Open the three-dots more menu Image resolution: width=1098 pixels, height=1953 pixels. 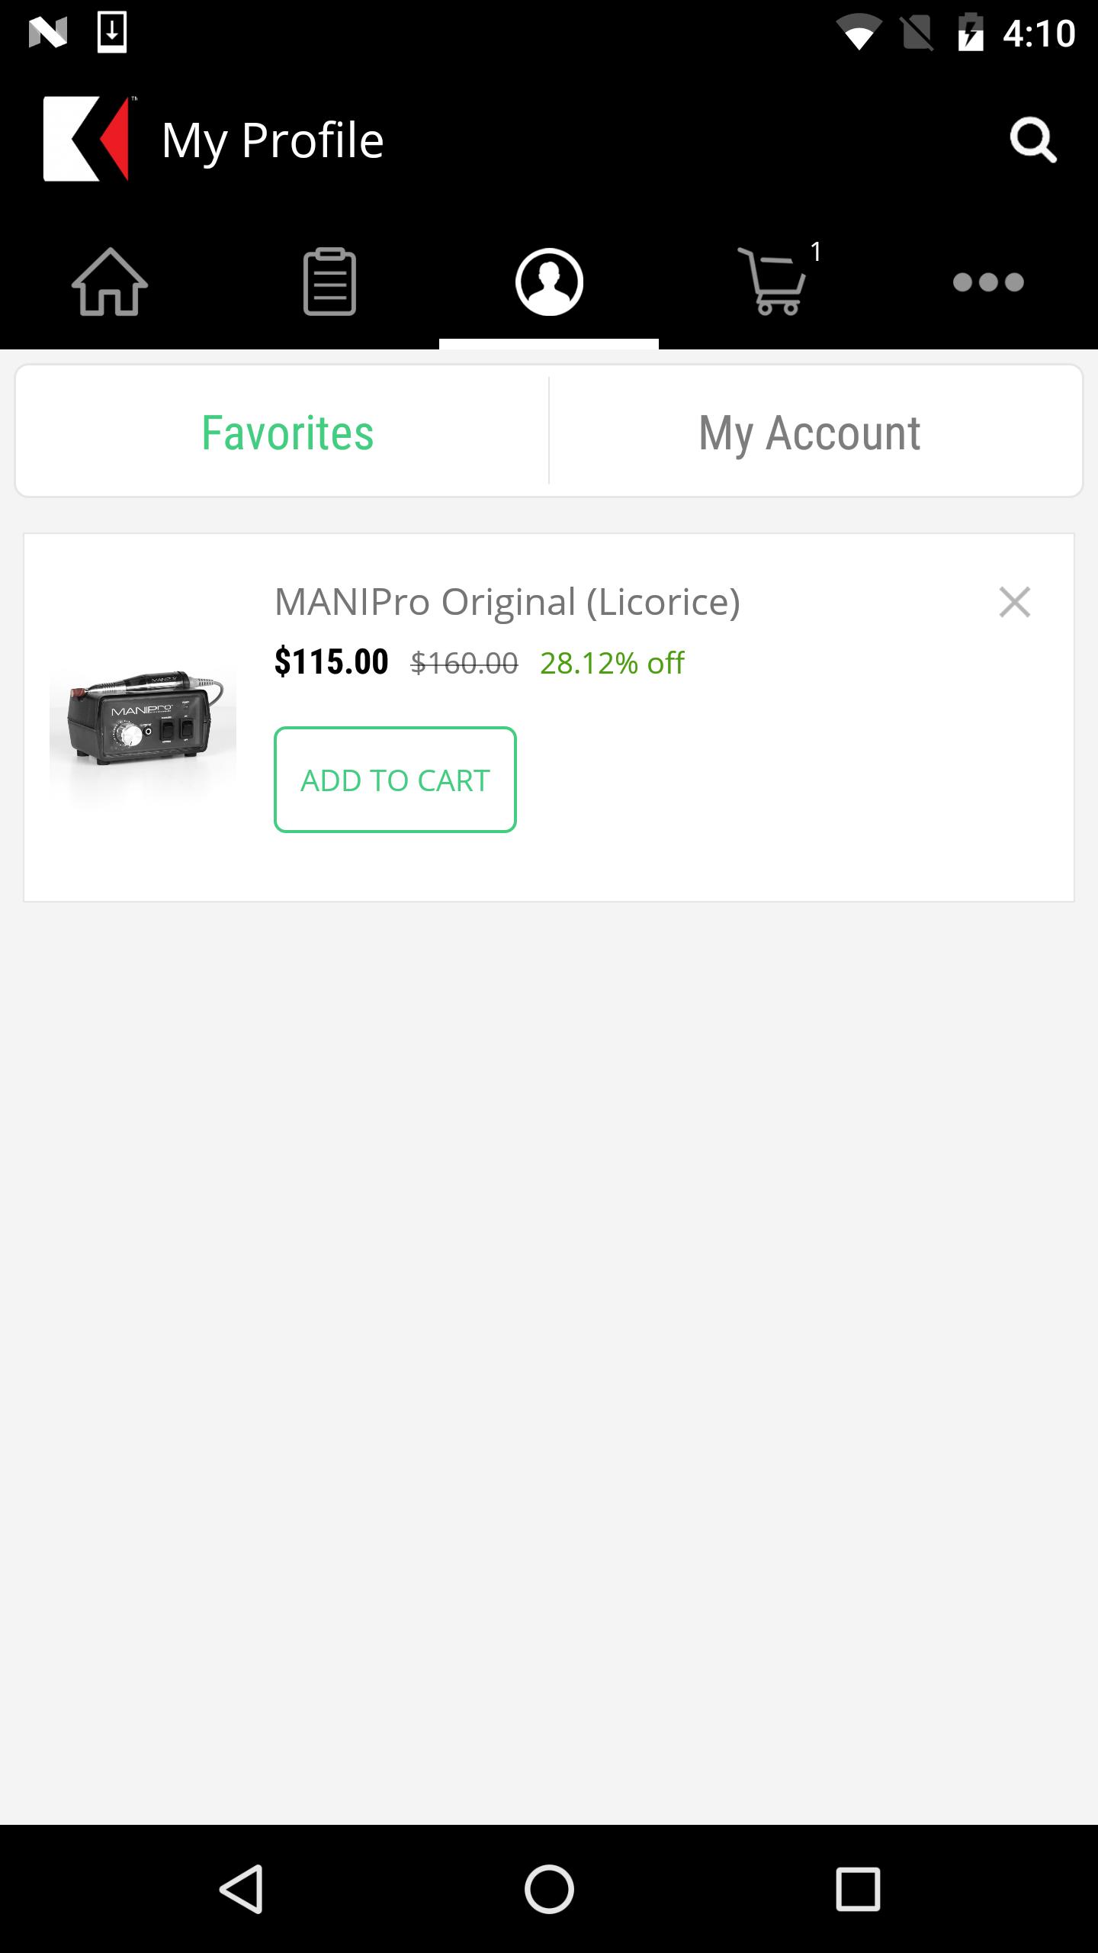[x=988, y=282]
